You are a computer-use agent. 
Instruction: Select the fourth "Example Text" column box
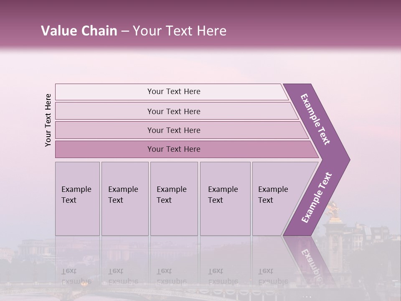225,199
